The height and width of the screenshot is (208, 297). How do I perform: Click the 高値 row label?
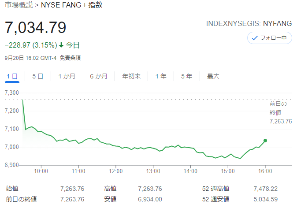(110, 189)
